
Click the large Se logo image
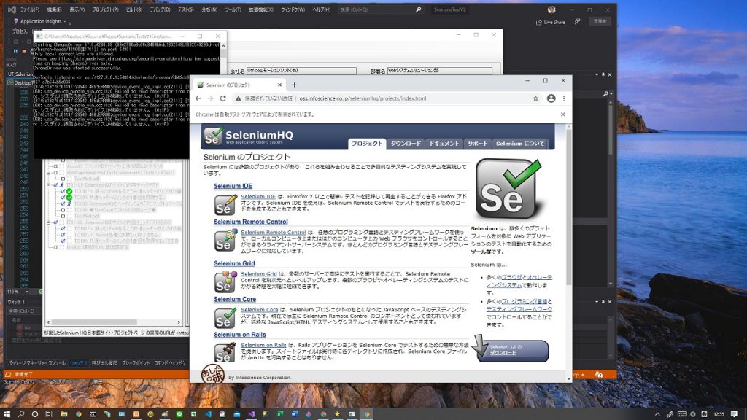508,189
